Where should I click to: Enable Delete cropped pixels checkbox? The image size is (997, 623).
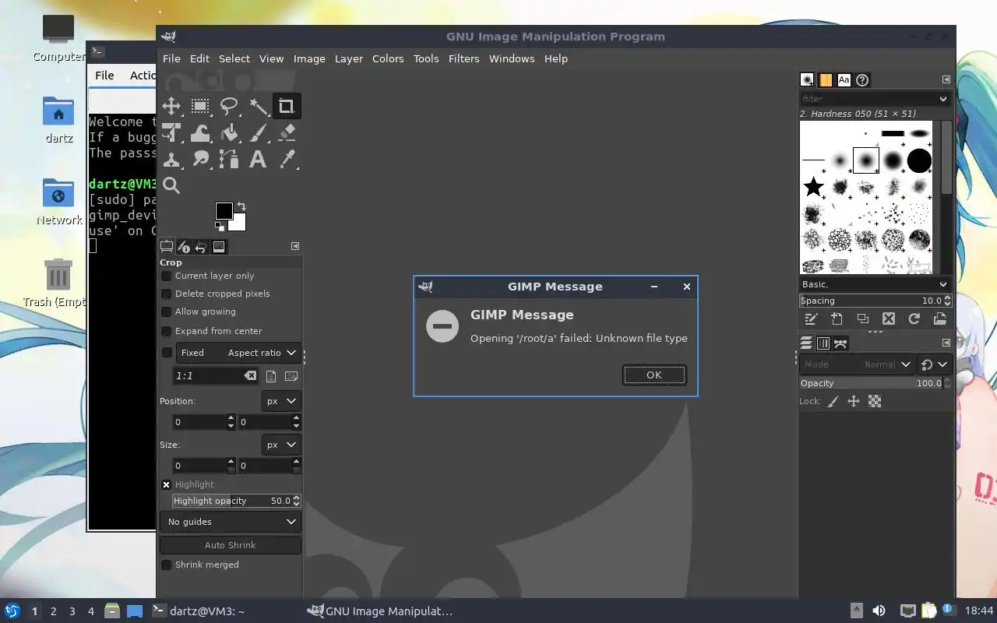tap(166, 294)
